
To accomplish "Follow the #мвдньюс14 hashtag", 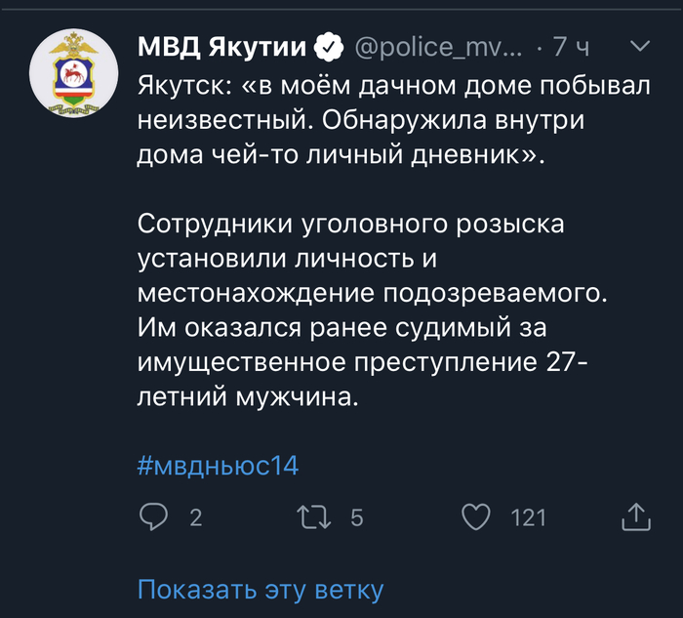I will click(x=218, y=466).
